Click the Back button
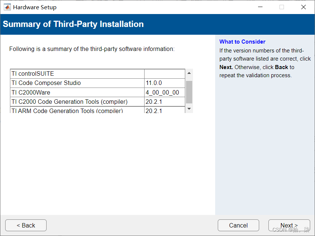This screenshot has height=236, width=315. point(26,225)
